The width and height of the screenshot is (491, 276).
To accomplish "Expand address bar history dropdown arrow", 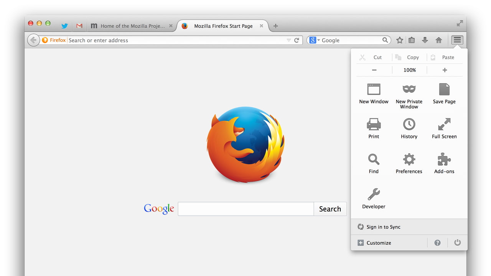I will (x=289, y=40).
